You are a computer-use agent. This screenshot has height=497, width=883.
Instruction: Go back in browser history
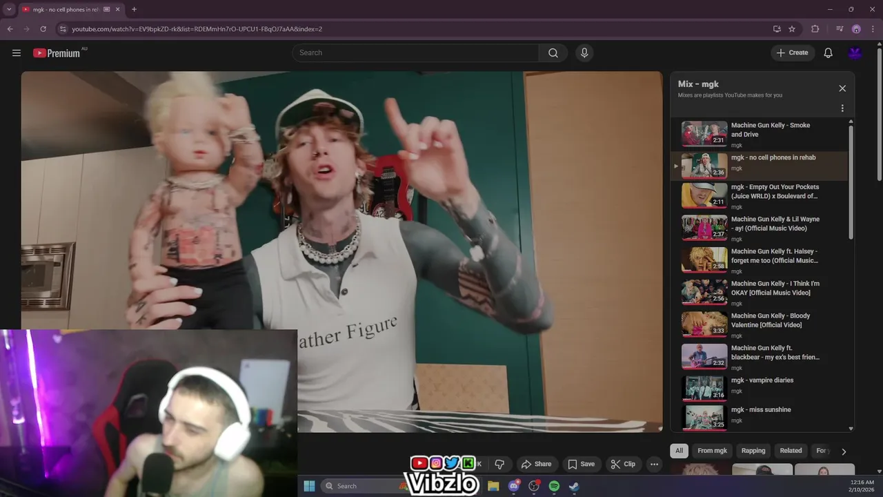(10, 29)
